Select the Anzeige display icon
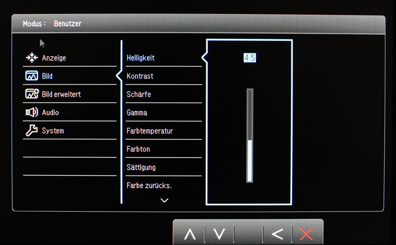 tap(32, 58)
